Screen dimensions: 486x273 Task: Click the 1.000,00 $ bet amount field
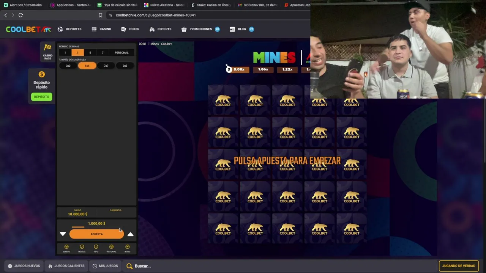[96, 224]
